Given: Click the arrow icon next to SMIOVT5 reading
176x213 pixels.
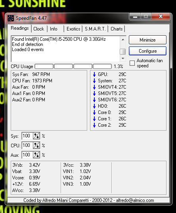Looking at the screenshot, I should (x=94, y=93).
